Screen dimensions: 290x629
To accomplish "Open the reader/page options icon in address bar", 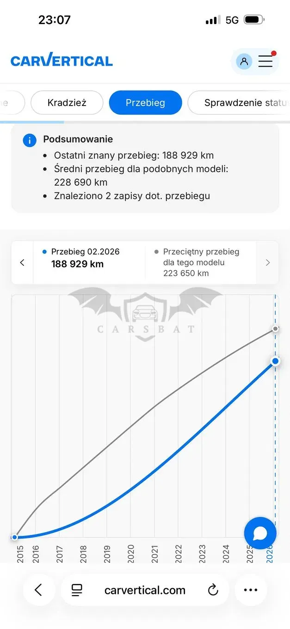I will click(77, 590).
